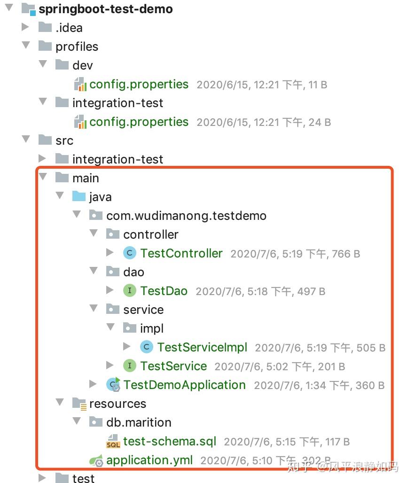Expand the test folder at bottom
Image resolution: width=409 pixels, height=483 pixels.
pos(43,478)
